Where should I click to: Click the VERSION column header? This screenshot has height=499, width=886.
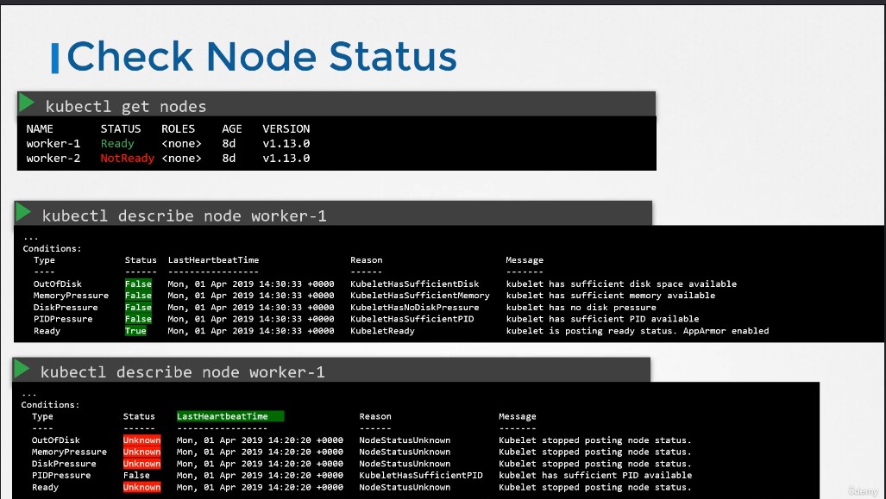pos(286,128)
